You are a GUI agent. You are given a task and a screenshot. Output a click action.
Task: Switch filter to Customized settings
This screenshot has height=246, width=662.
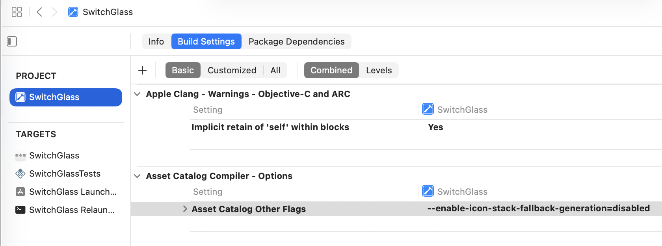click(x=232, y=70)
